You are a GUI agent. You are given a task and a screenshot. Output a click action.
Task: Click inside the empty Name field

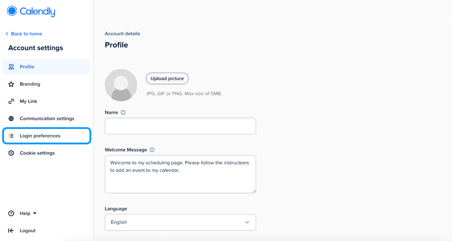tap(180, 126)
